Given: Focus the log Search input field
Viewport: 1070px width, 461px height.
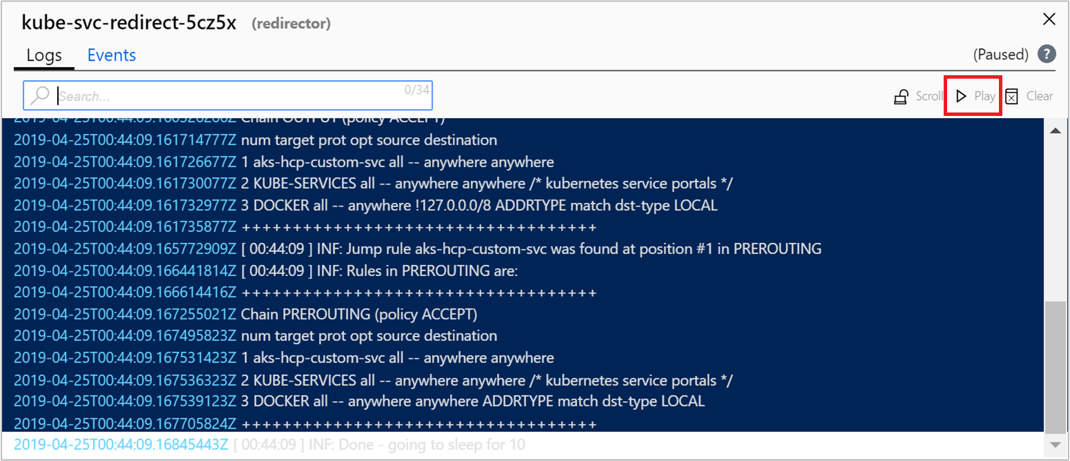Looking at the screenshot, I should (228, 97).
